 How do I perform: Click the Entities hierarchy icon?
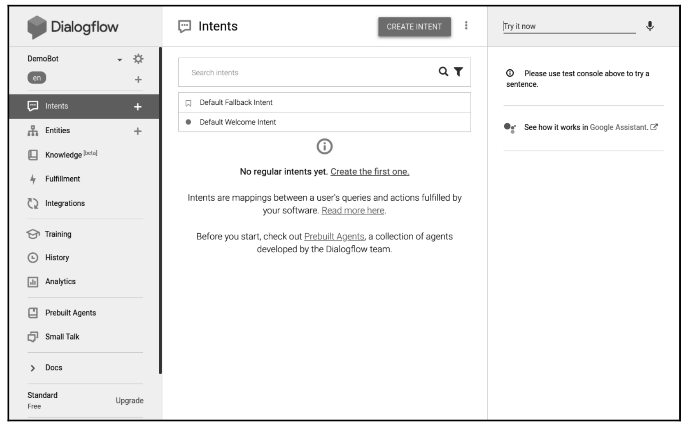tap(33, 130)
